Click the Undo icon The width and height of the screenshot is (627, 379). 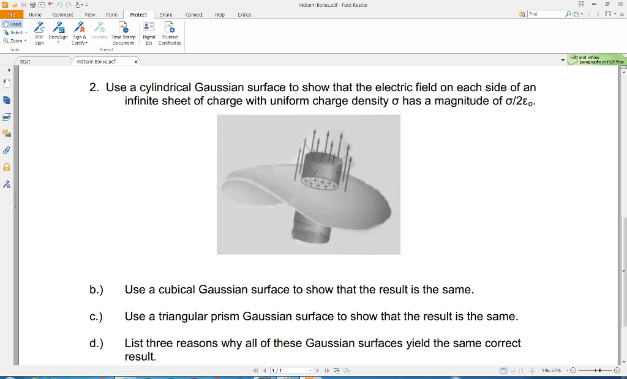coord(59,5)
